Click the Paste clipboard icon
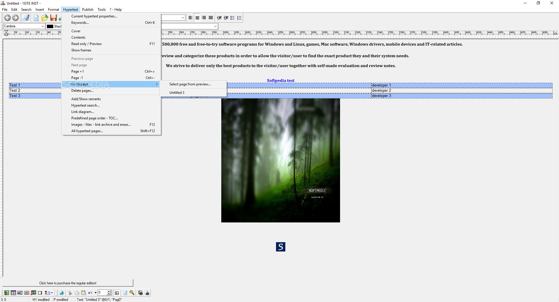The image size is (559, 302). pyautogui.click(x=84, y=293)
